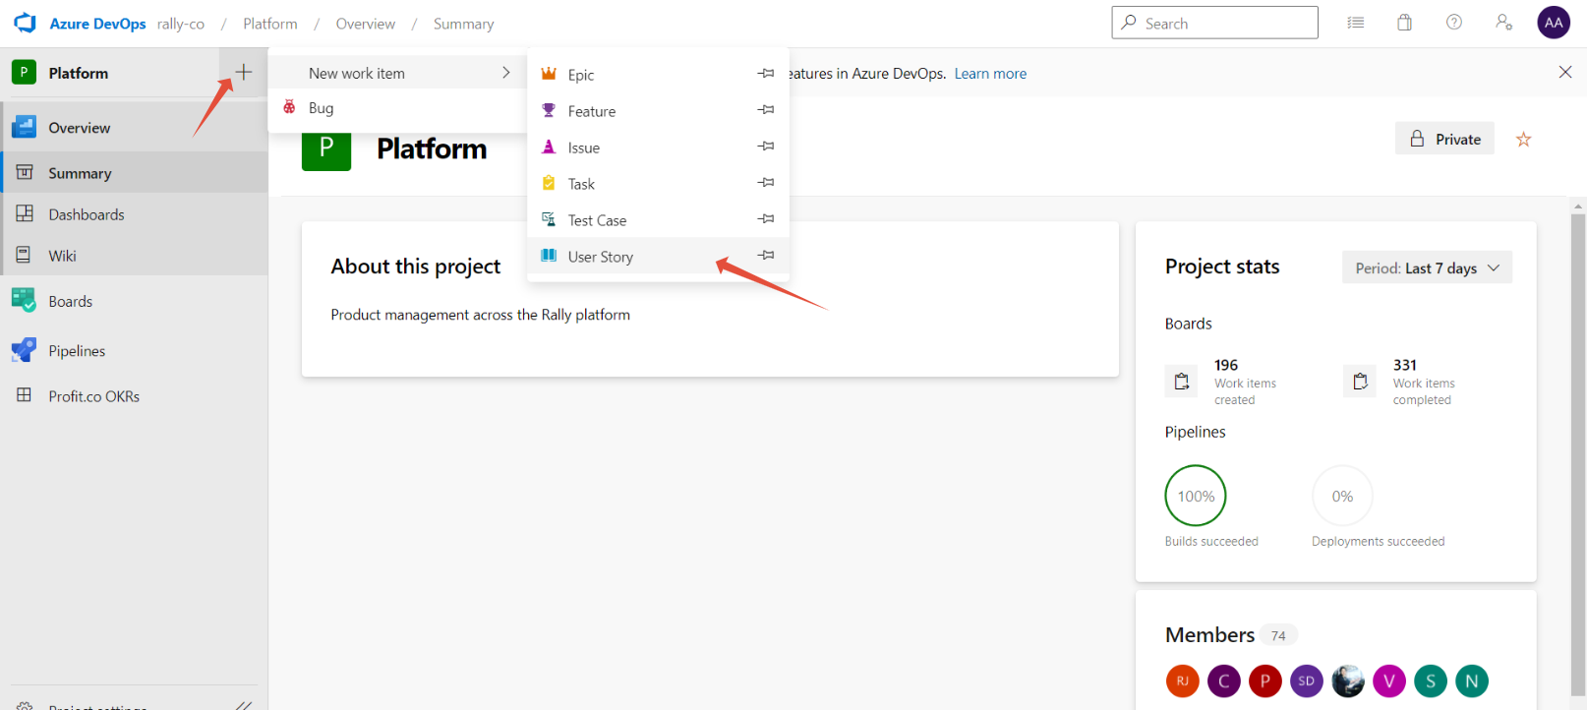Click the Boards icon in sidebar
The height and width of the screenshot is (710, 1587).
click(x=24, y=300)
